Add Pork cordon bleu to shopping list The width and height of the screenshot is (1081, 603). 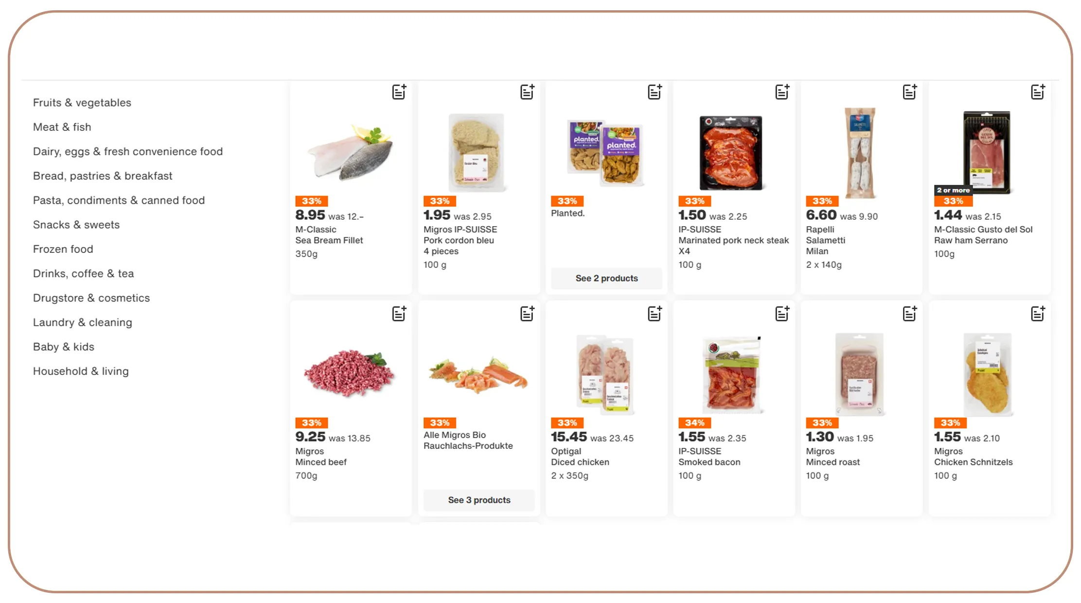pyautogui.click(x=527, y=92)
